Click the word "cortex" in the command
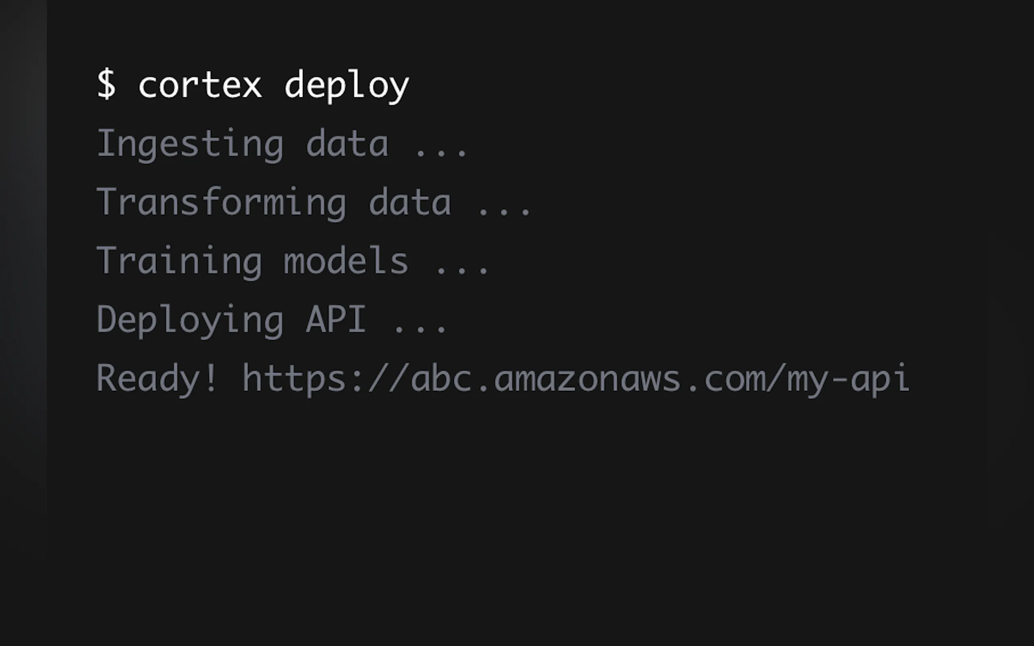This screenshot has height=646, width=1034. coord(199,85)
